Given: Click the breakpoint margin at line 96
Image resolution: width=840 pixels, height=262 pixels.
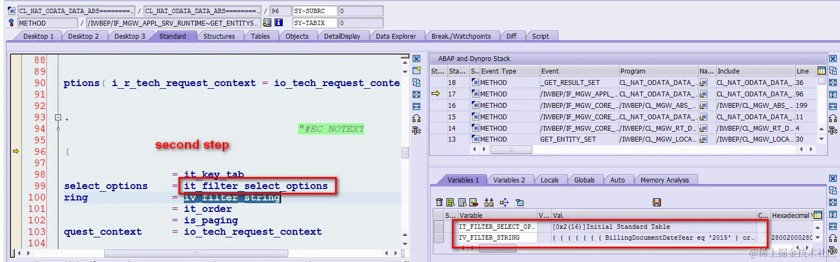Looking at the screenshot, I should [x=16, y=151].
